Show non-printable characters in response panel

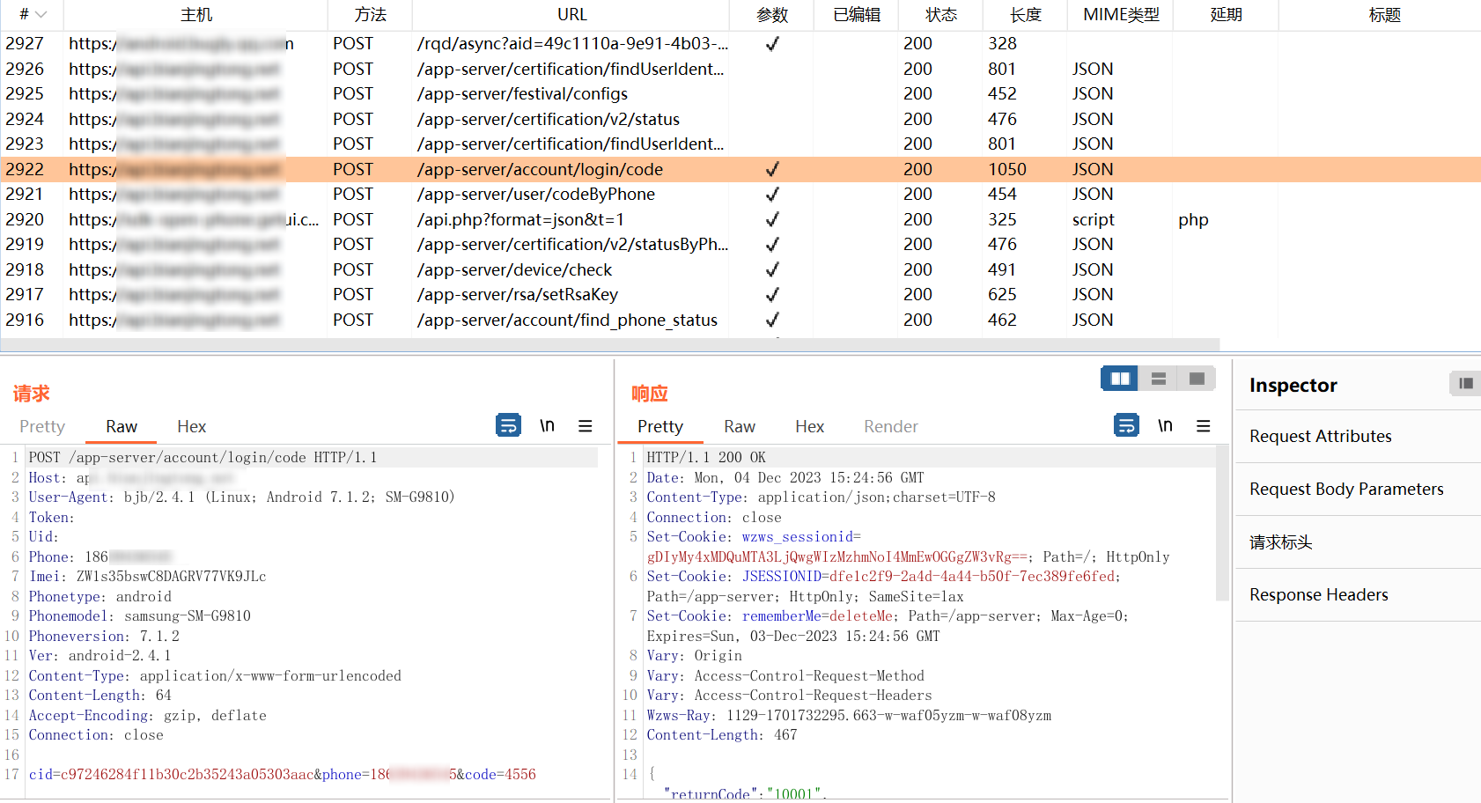coord(1165,425)
